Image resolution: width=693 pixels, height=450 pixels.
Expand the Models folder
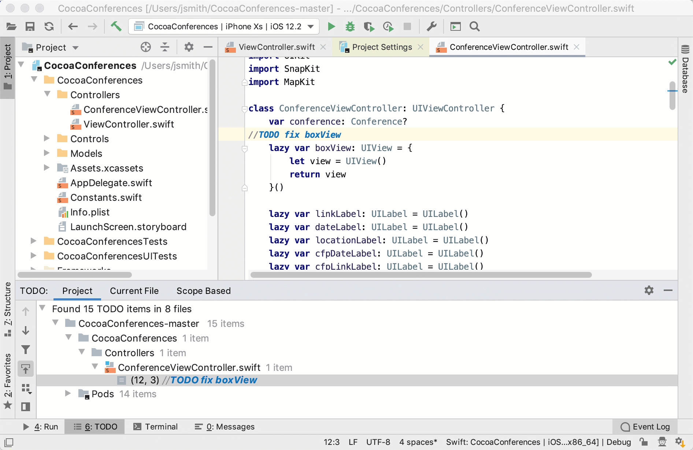point(47,153)
